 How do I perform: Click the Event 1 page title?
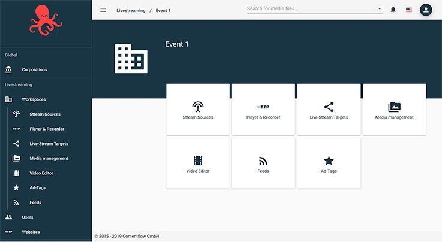[x=177, y=44]
